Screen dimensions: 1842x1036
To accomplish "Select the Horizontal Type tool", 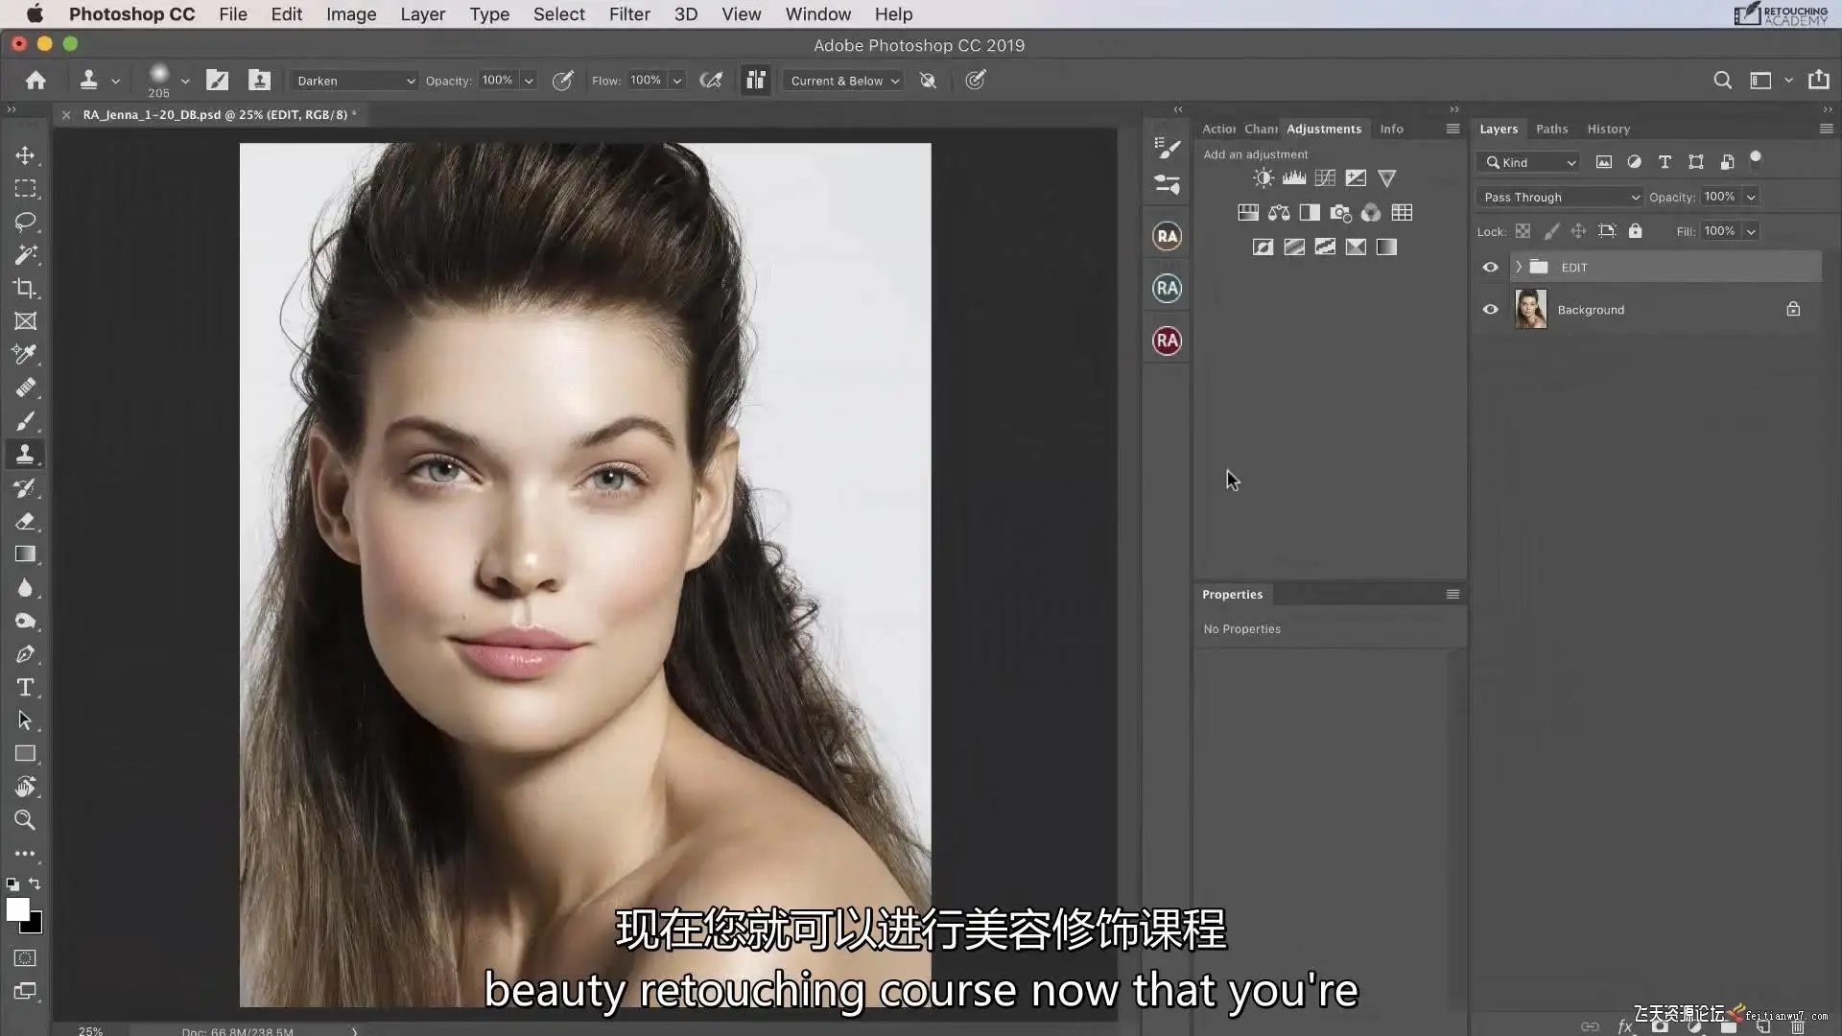I will tap(25, 687).
